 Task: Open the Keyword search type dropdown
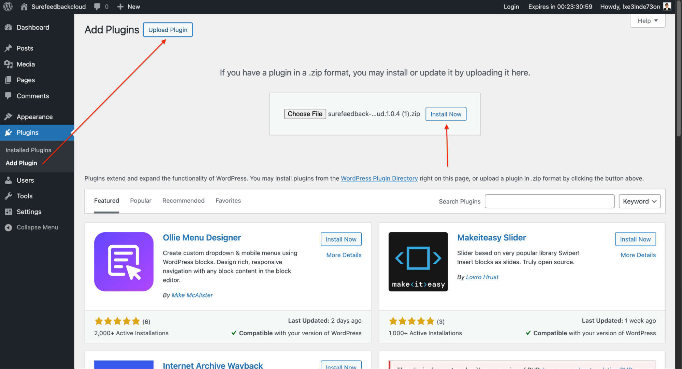[x=639, y=201]
